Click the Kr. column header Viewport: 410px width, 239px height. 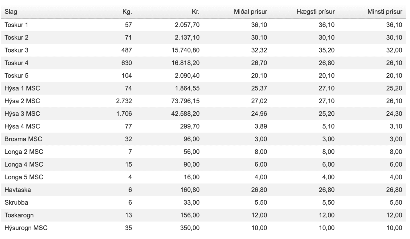point(195,12)
